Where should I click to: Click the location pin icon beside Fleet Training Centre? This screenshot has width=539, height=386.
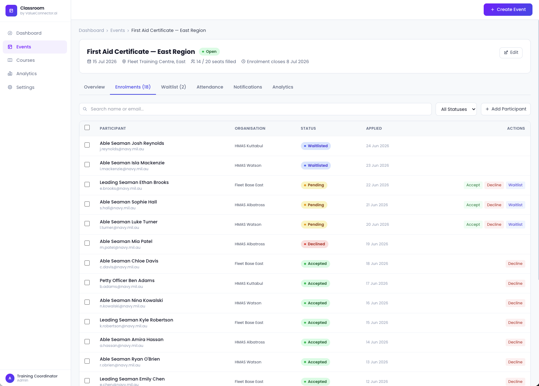pyautogui.click(x=124, y=62)
